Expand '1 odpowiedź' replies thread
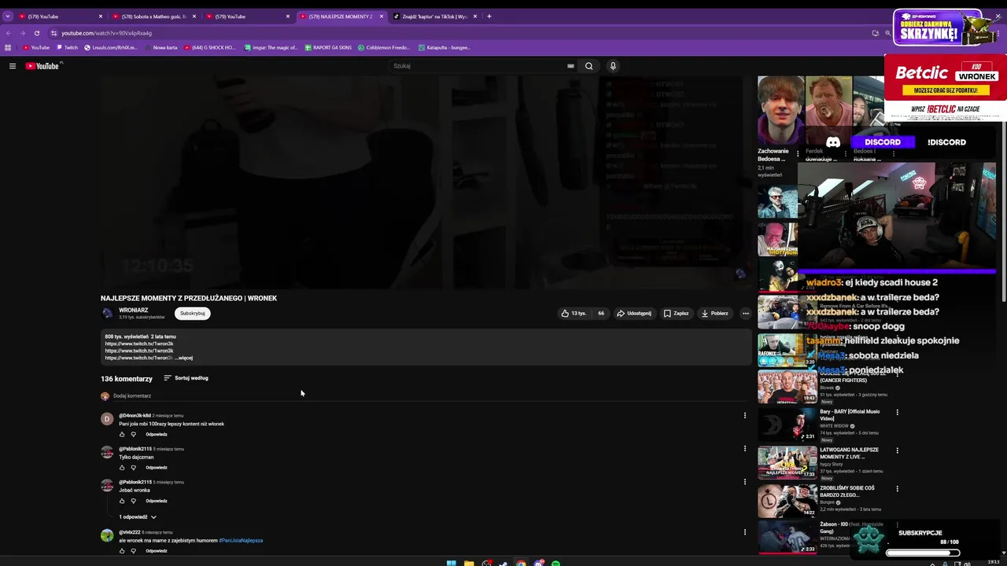Image resolution: width=1007 pixels, height=566 pixels. [138, 517]
